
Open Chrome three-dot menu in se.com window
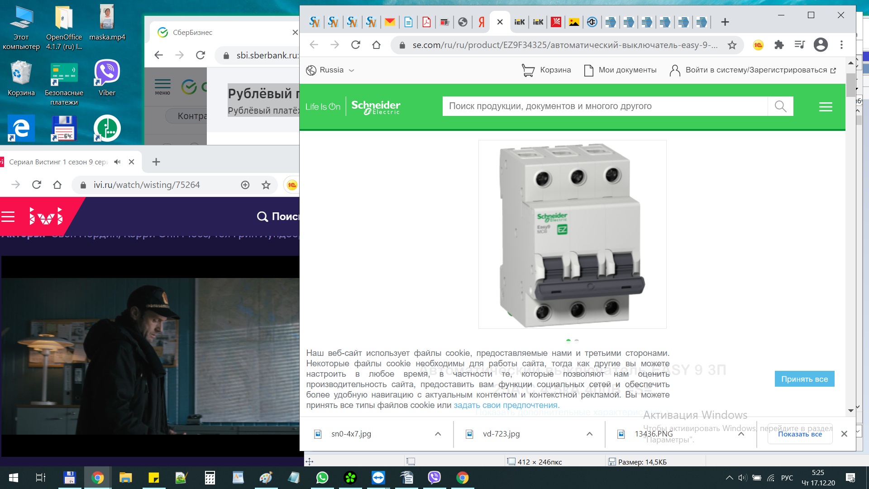[841, 45]
